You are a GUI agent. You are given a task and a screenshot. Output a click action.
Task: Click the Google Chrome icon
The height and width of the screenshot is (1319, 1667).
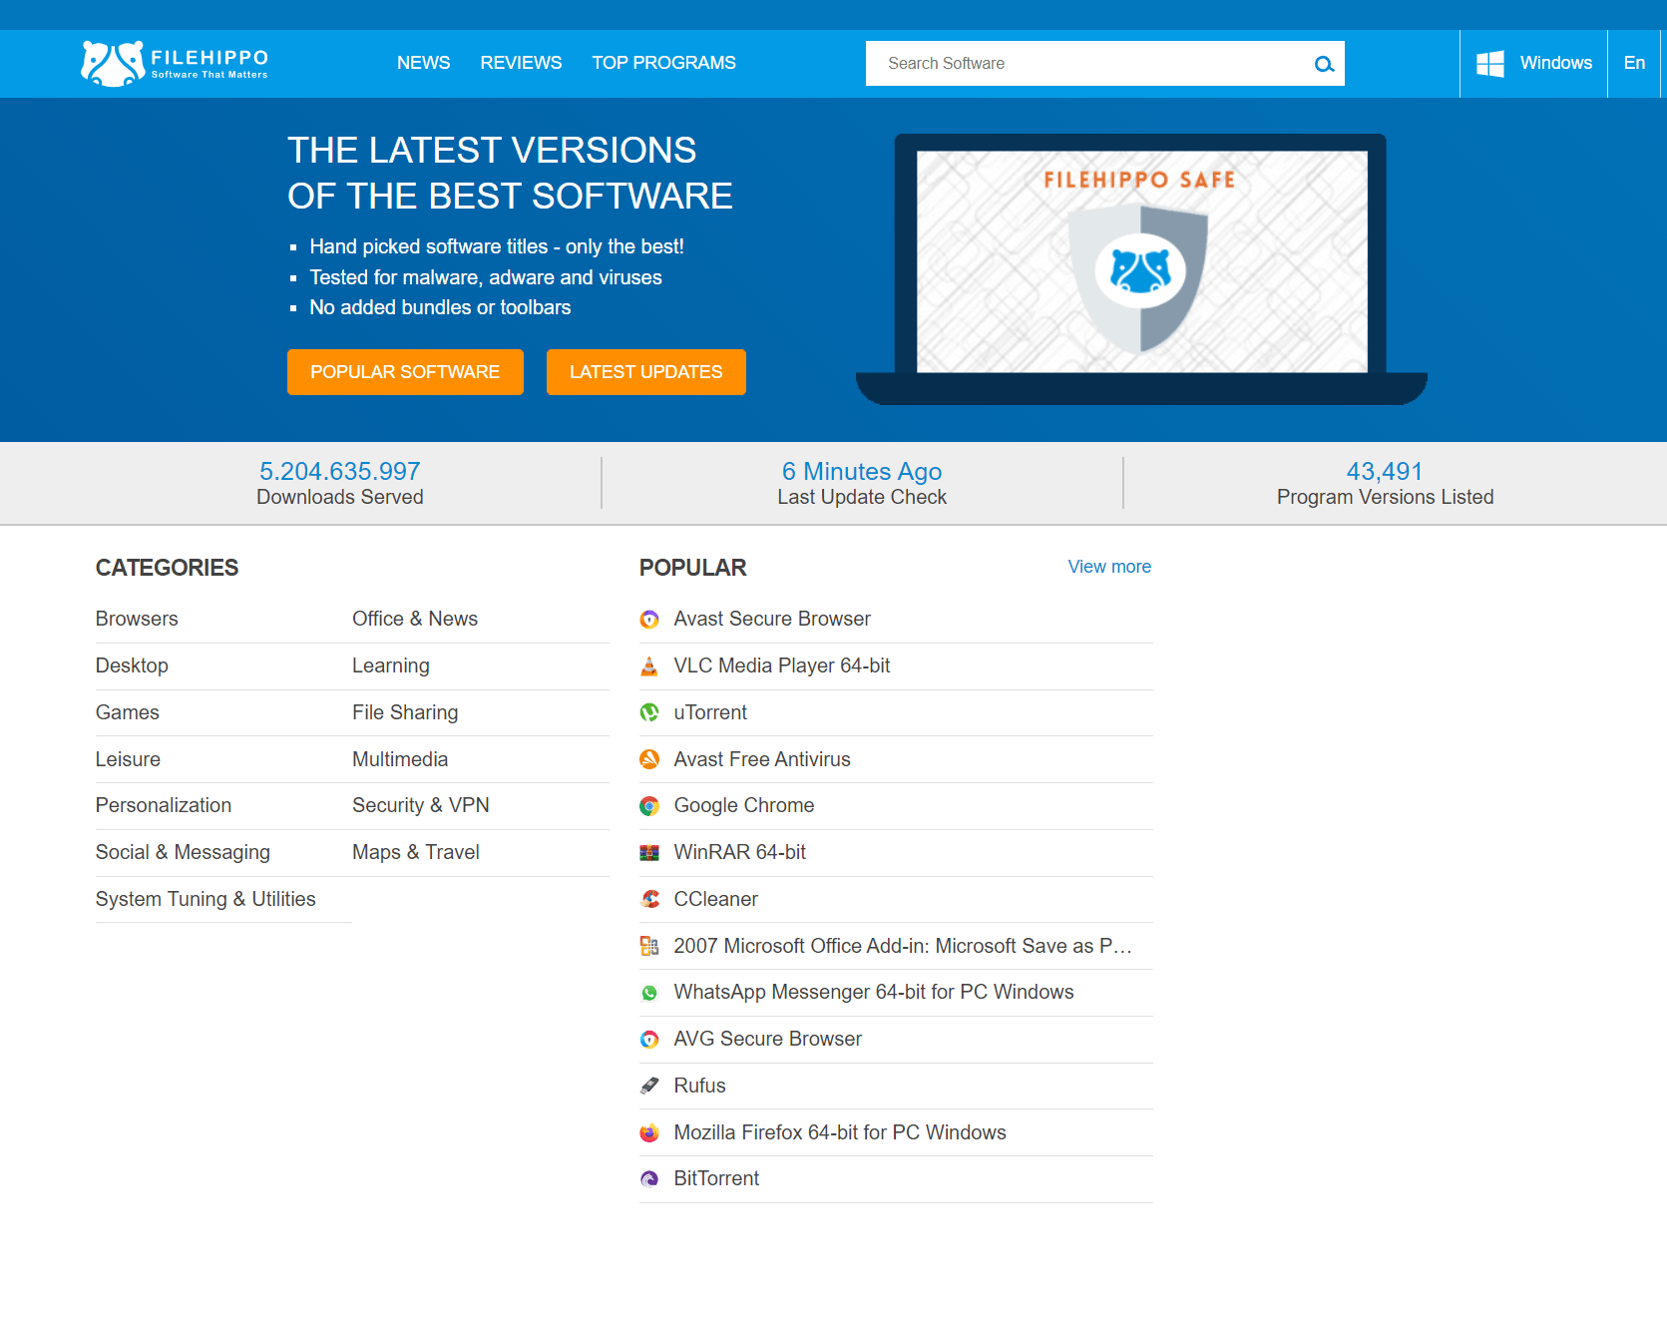coord(649,806)
